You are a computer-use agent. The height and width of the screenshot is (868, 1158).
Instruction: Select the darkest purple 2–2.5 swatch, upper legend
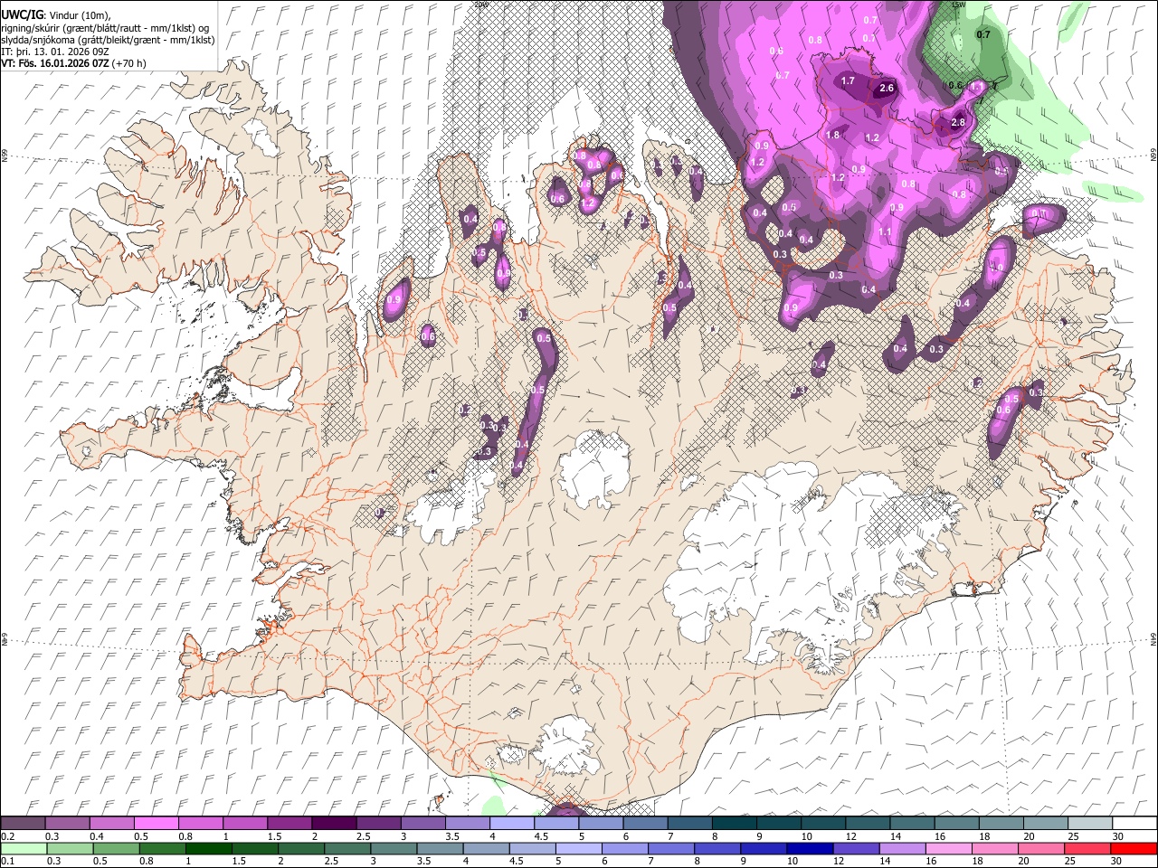click(x=334, y=824)
